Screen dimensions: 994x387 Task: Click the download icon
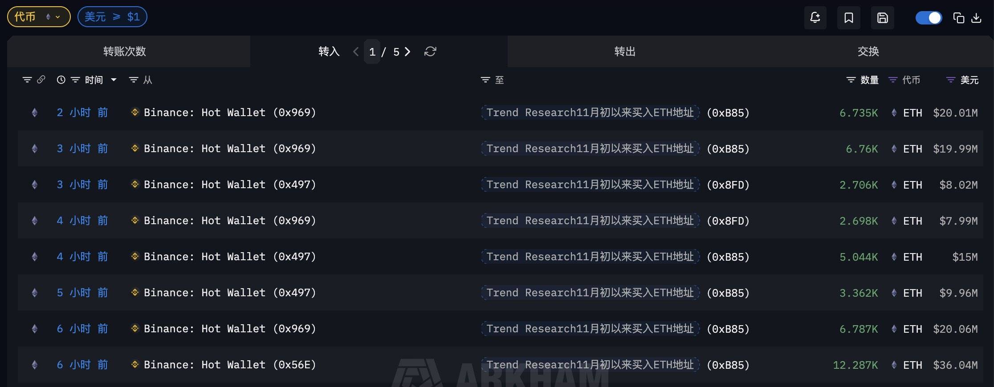(x=976, y=18)
